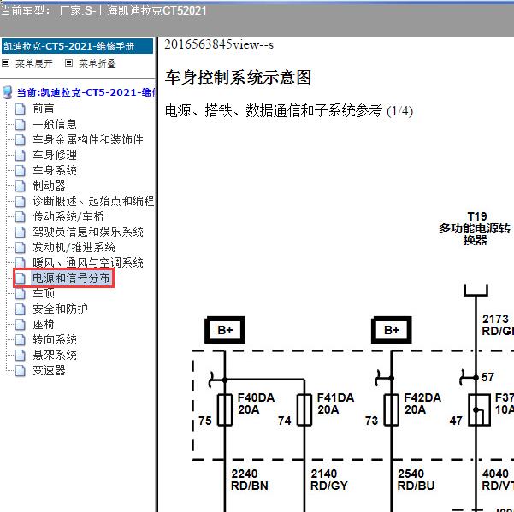Select 转向系统 tree entry

pyautogui.click(x=55, y=339)
